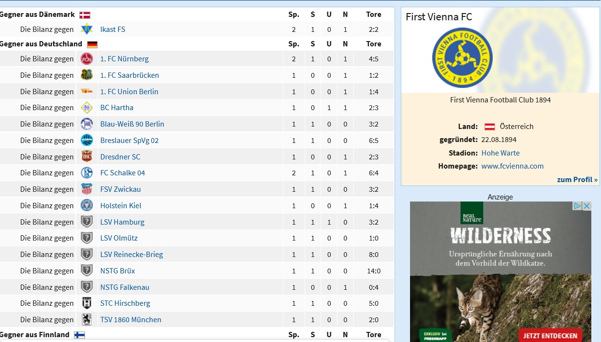Visit the www.fcvienna.com homepage link

pos(513,166)
